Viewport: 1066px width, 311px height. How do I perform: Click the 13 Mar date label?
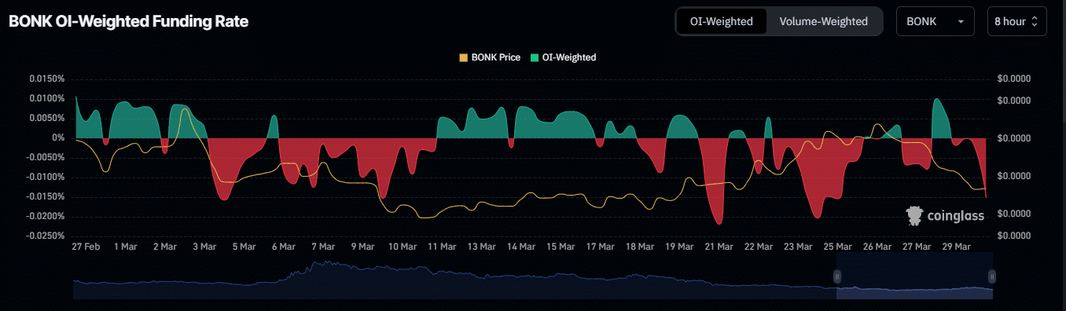point(481,247)
